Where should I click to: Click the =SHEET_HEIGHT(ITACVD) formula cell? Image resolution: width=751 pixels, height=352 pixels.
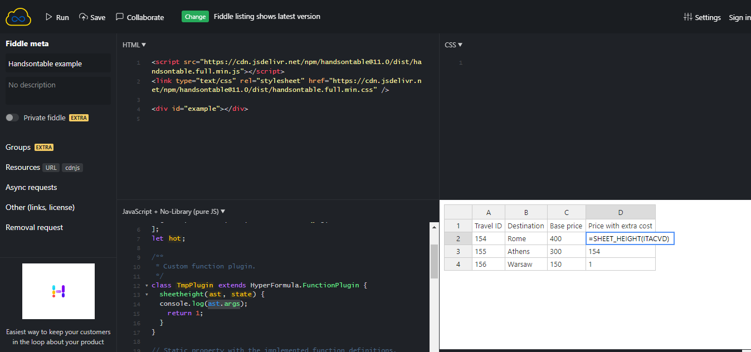[630, 238]
